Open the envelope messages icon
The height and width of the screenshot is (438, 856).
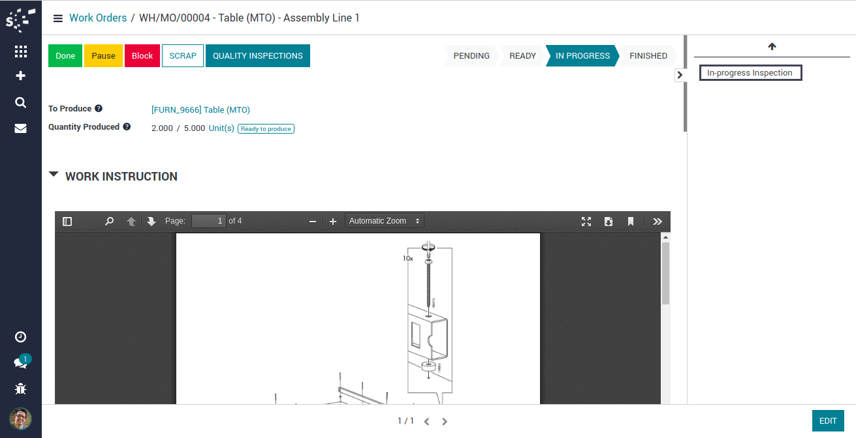20,128
